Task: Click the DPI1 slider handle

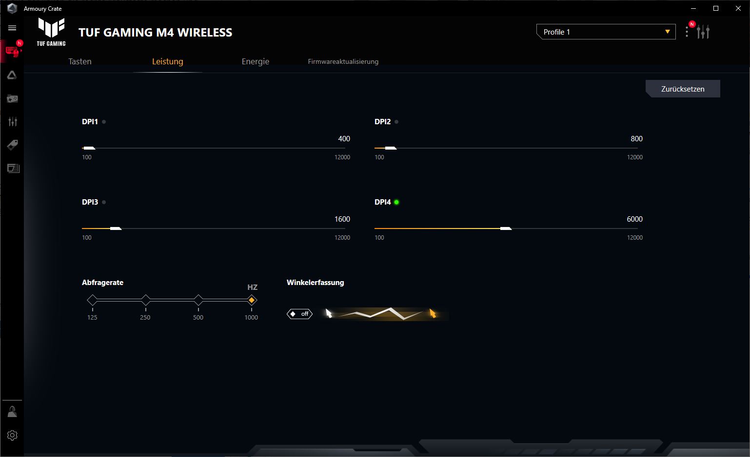Action: 90,148
